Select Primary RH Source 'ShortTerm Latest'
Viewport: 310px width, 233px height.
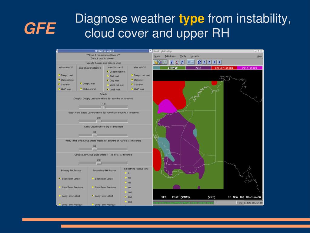(60, 179)
